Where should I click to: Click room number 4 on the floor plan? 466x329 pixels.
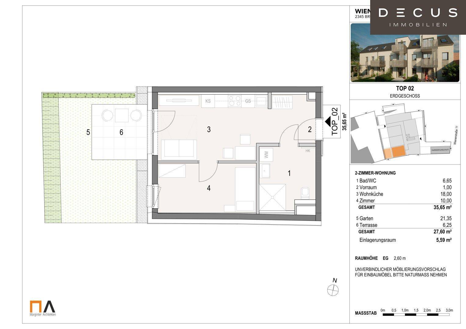coord(209,188)
